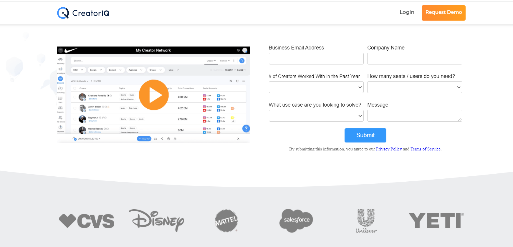
Task: Click the hamburger menu icon in video preview
Action: click(x=60, y=50)
